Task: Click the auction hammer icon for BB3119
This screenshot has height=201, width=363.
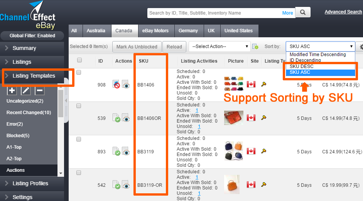Action: pos(263,151)
